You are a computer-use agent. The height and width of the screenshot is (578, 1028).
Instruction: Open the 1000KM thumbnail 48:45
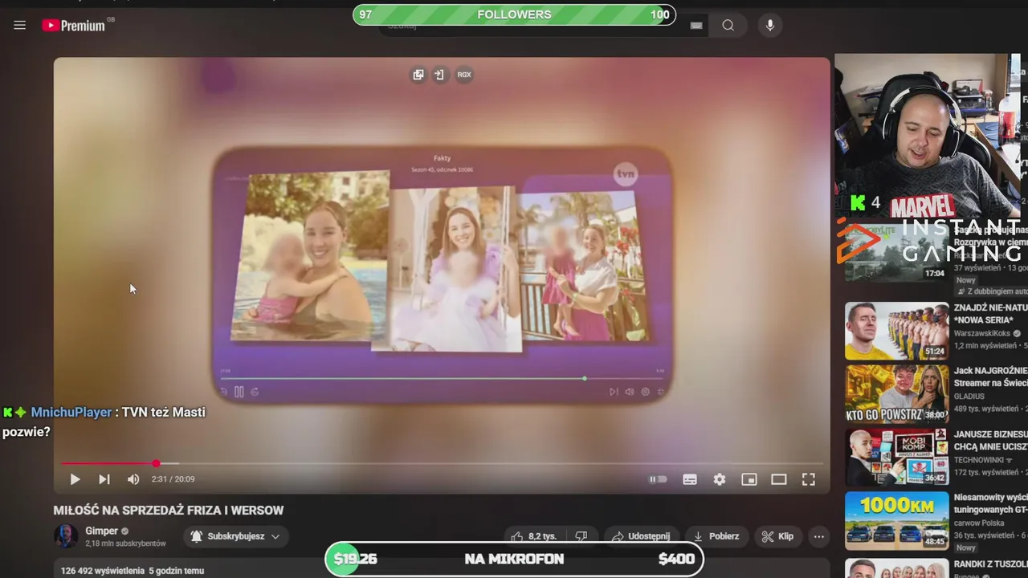click(897, 521)
